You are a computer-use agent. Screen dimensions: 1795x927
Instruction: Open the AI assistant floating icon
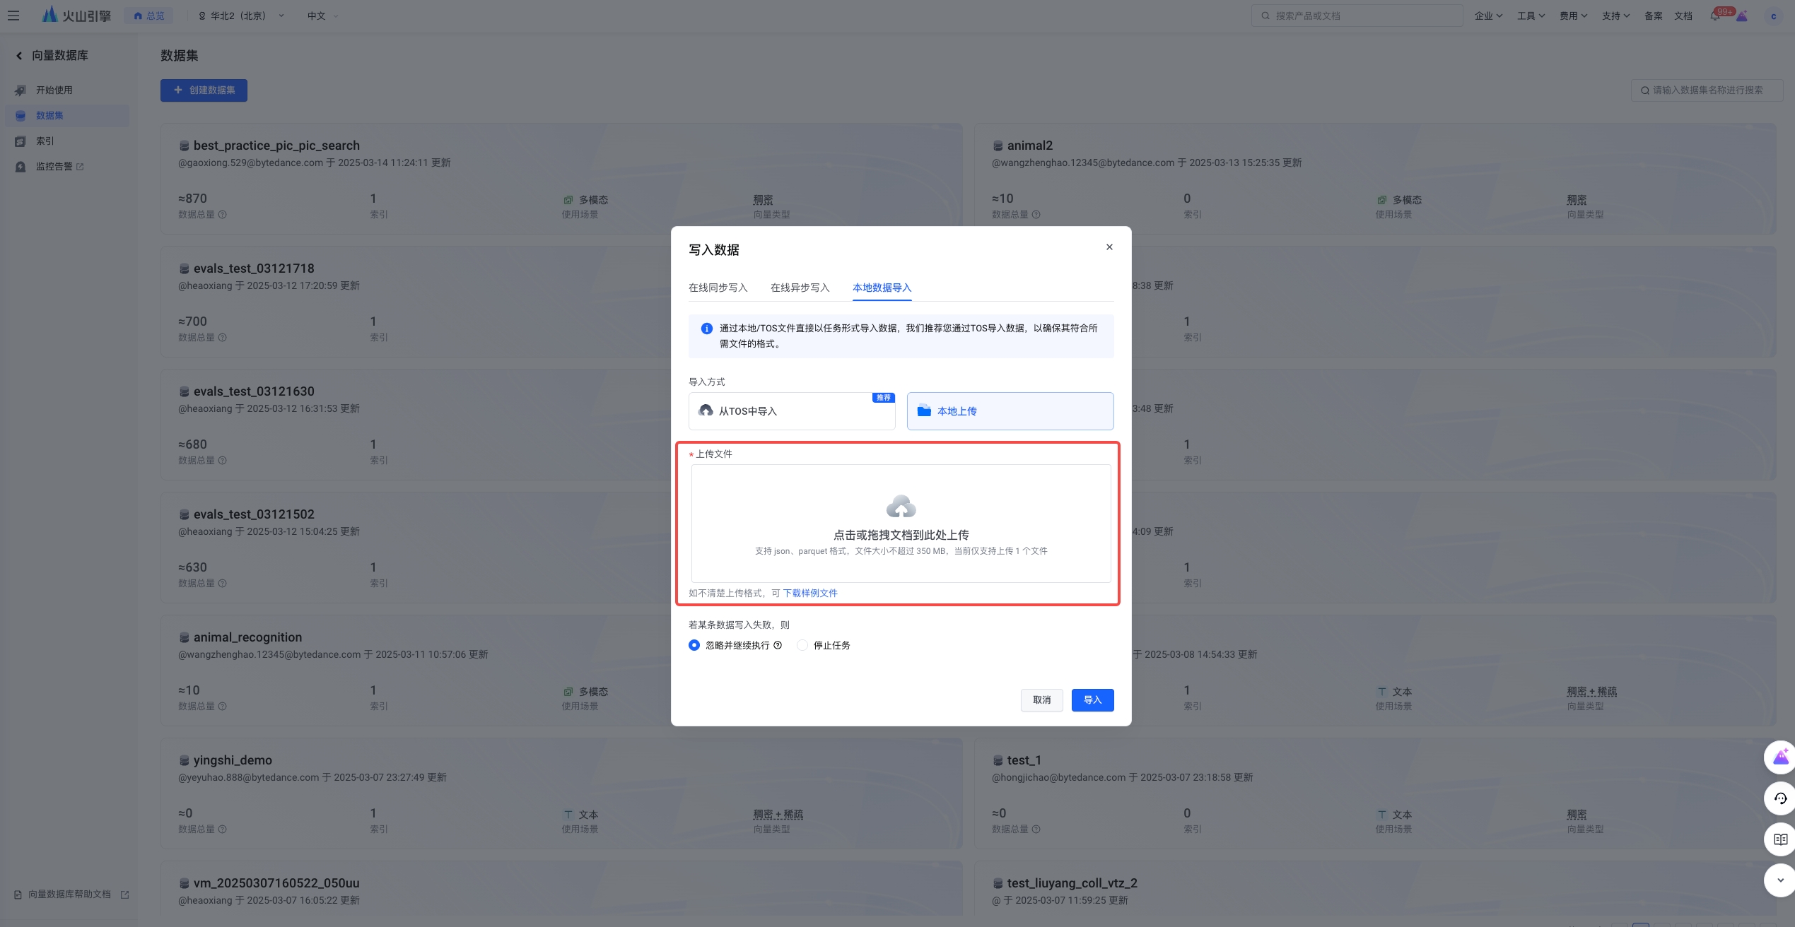click(1780, 757)
